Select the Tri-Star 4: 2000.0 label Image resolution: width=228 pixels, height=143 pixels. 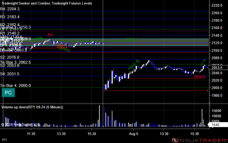16,86
